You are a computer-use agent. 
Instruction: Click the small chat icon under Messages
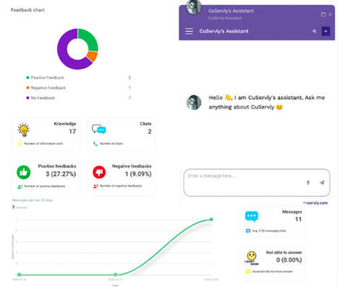[x=248, y=231]
